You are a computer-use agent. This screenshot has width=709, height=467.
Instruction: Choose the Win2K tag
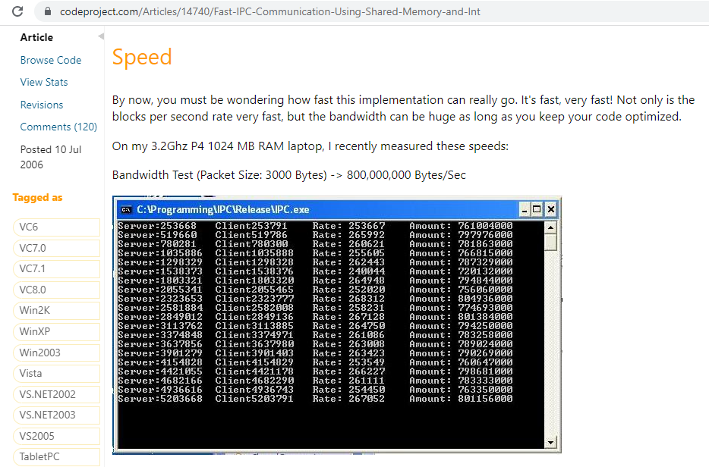click(35, 311)
